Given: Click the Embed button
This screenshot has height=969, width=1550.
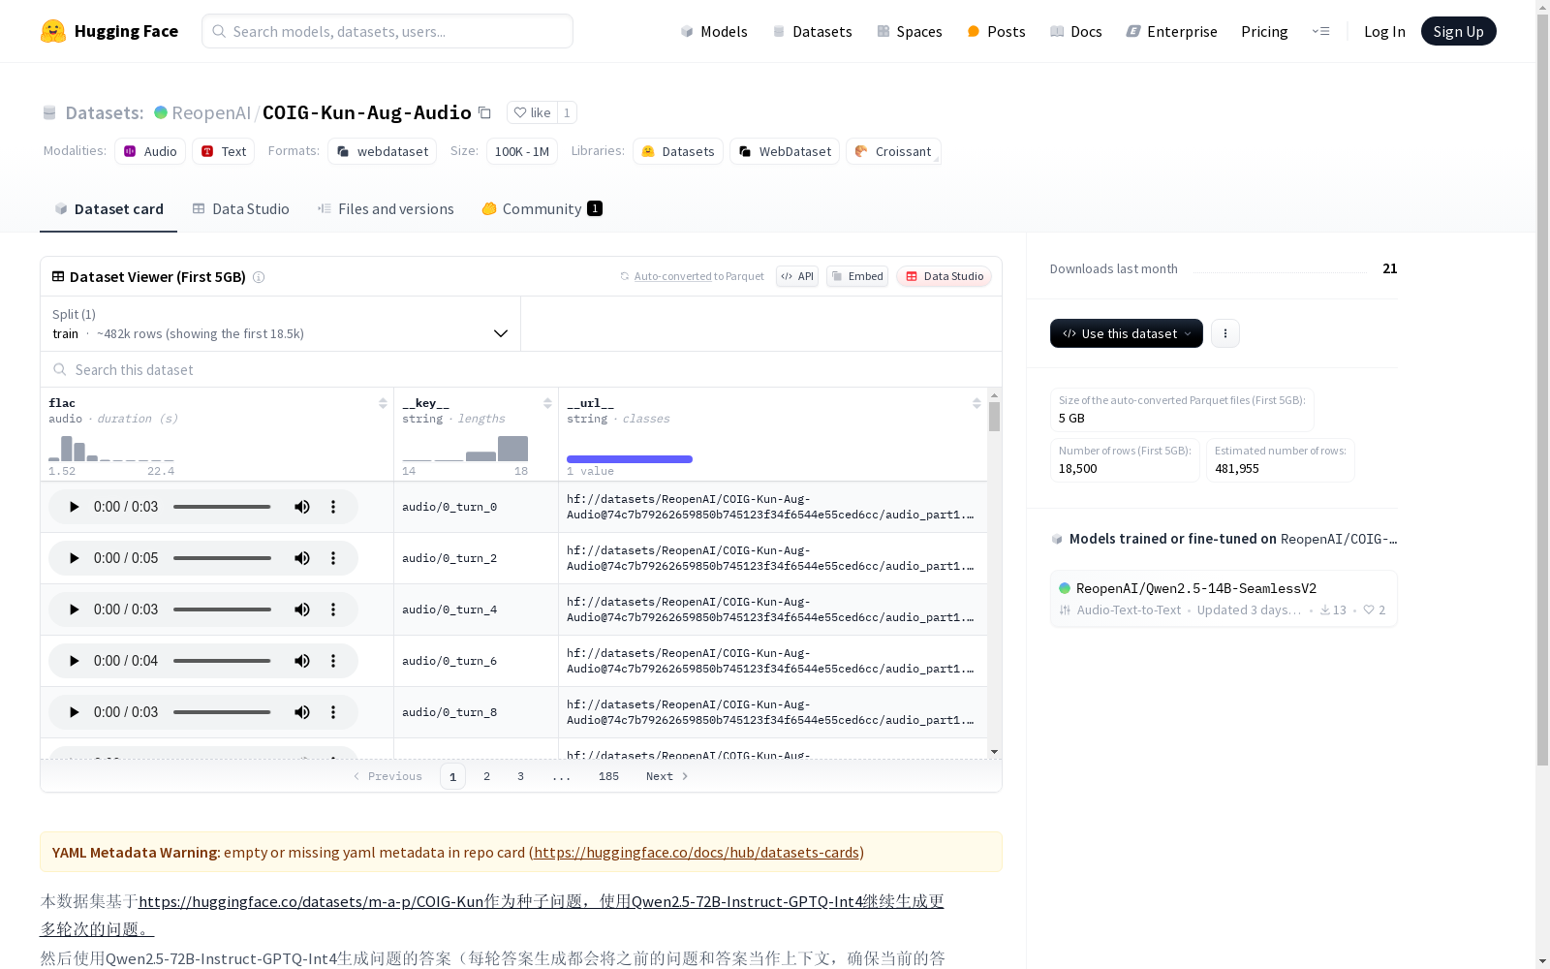Looking at the screenshot, I should coord(857,276).
